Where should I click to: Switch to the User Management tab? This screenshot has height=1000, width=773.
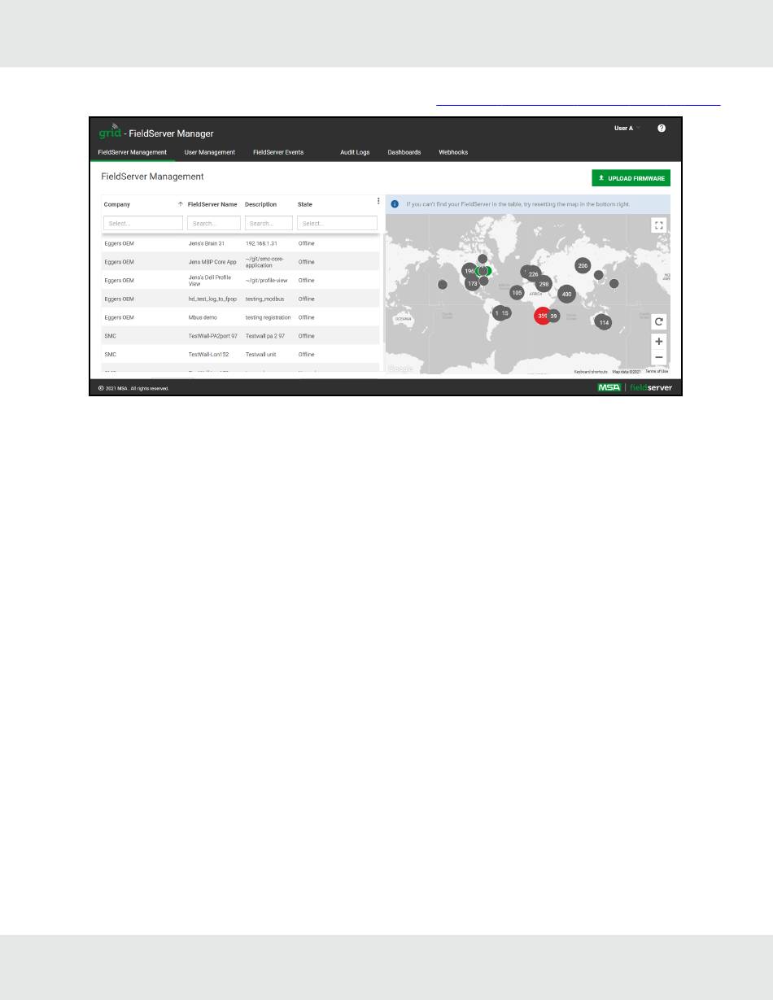pyautogui.click(x=210, y=152)
